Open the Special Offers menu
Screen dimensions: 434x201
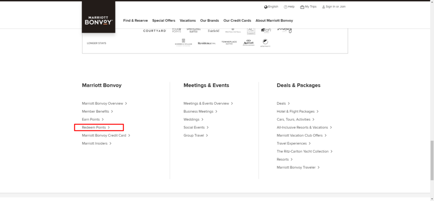(164, 20)
